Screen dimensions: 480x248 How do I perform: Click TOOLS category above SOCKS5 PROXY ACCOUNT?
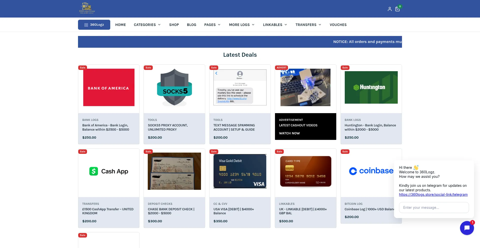coord(152,120)
